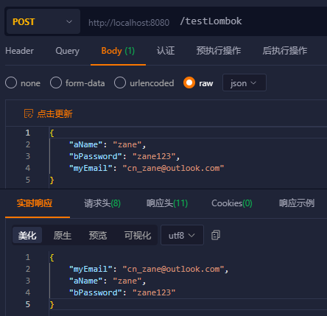Show the 请求头(8) tab
The width and height of the screenshot is (327, 316).
(102, 203)
